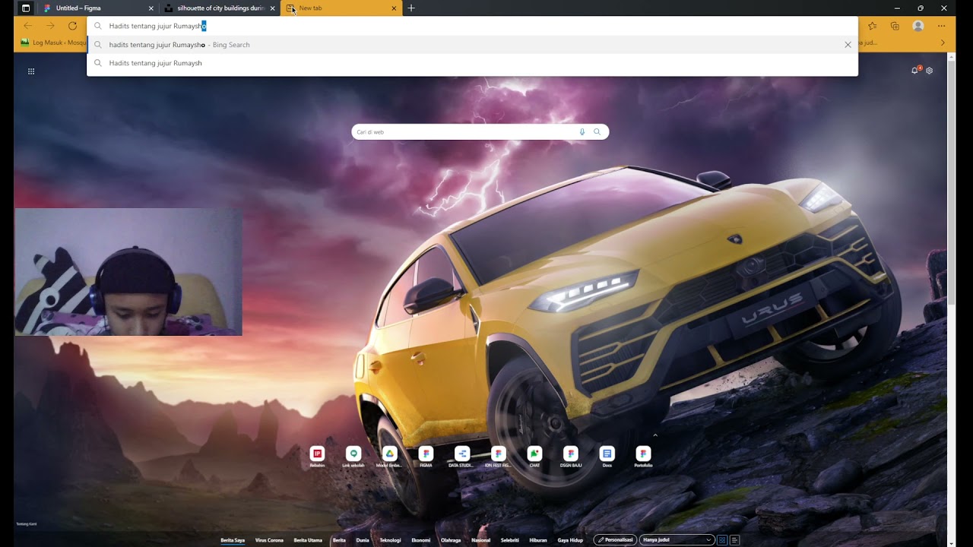Select the Nasional news tab
Viewport: 973px width, 547px height.
480,540
